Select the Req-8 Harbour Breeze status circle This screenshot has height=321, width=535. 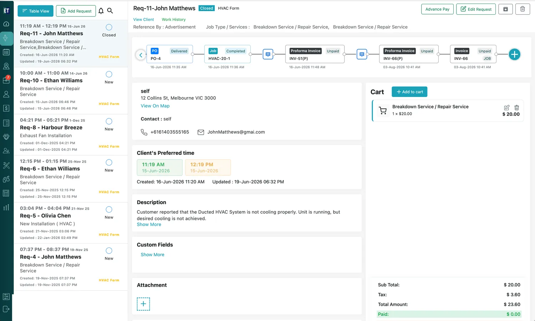[109, 121]
